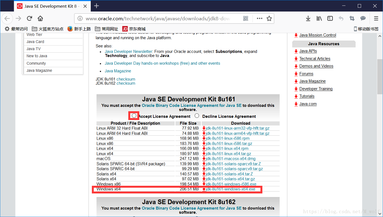Click the QR code icon in address bar
Viewport: 383px width, 217px height.
tap(246, 18)
